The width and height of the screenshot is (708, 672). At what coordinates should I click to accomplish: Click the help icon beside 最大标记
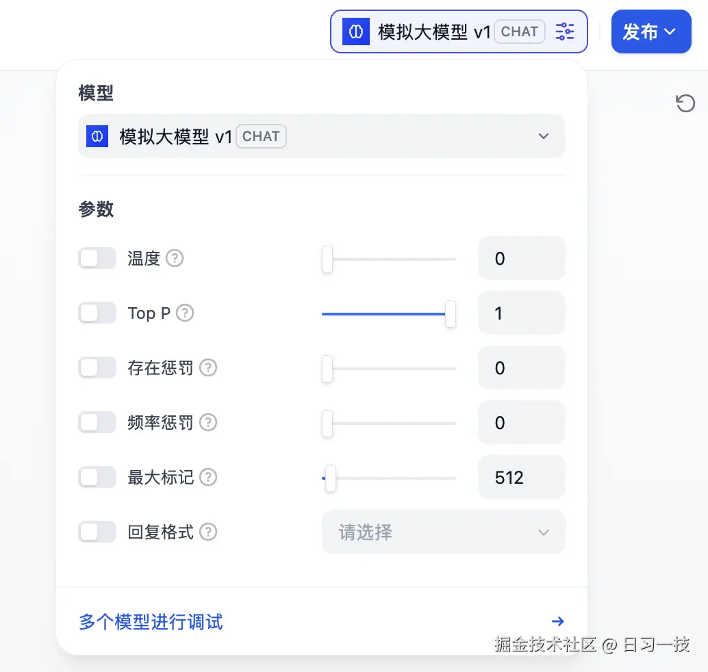click(x=208, y=478)
